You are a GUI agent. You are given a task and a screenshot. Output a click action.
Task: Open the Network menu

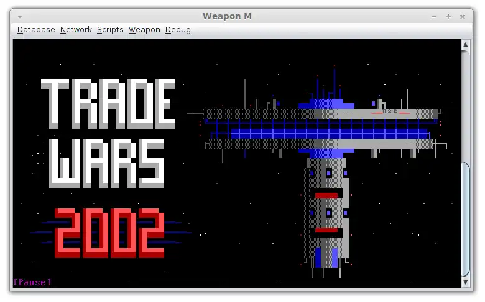[76, 30]
